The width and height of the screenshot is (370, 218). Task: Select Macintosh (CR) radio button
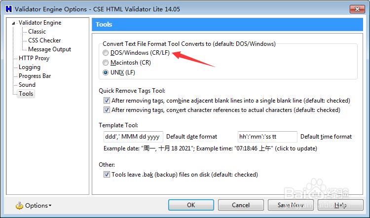coord(106,63)
